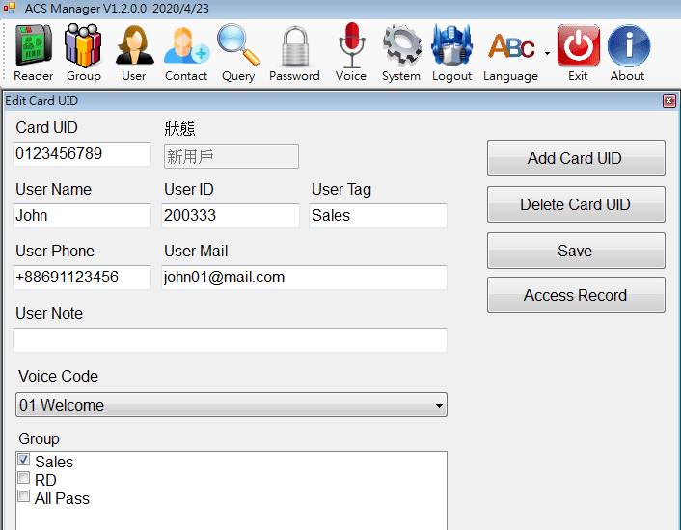681x530 pixels.
Task: Expand the Language dropdown arrow
Action: [x=547, y=53]
